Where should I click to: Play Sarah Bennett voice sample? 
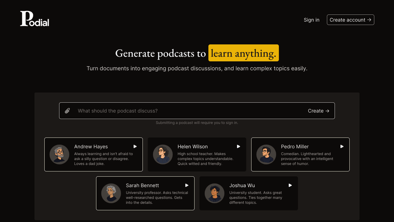[x=187, y=185]
